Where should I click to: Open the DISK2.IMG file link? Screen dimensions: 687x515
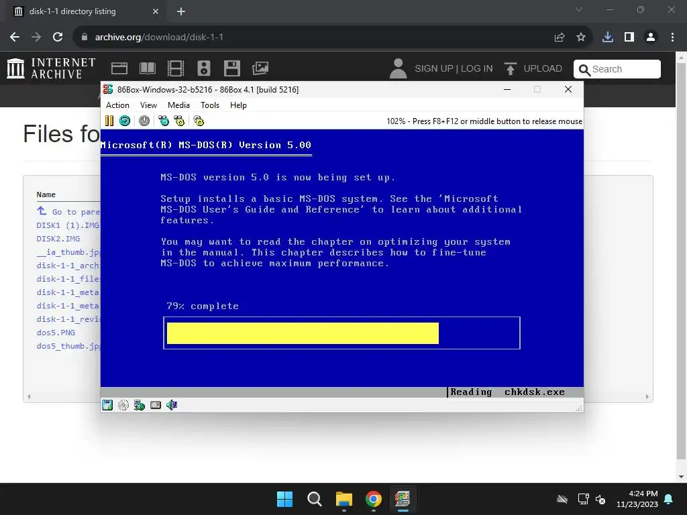(58, 239)
